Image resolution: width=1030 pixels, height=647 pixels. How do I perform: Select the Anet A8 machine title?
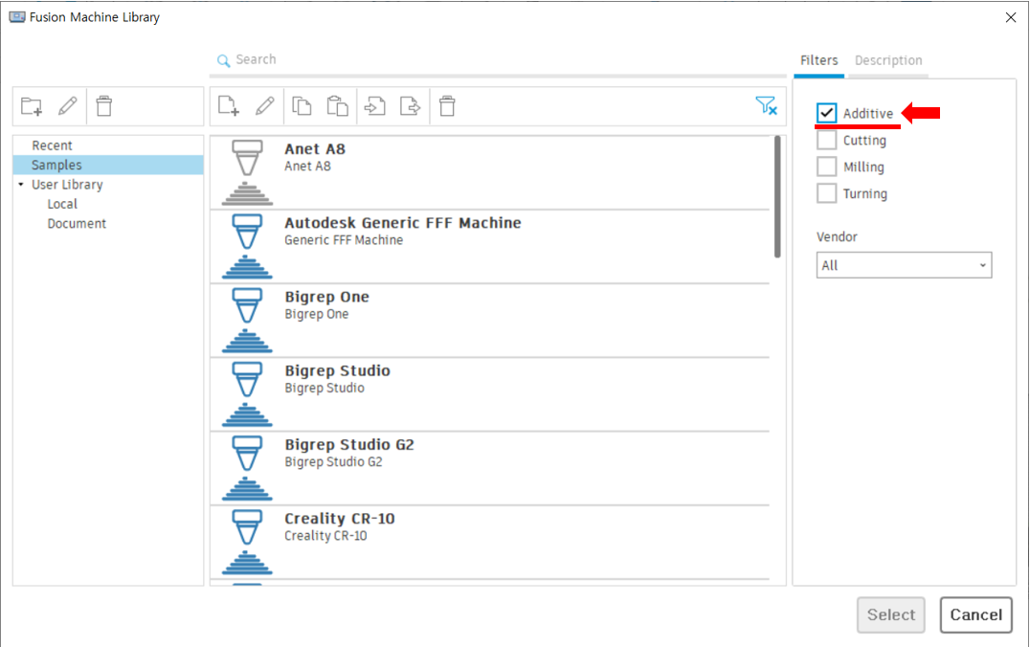click(315, 149)
